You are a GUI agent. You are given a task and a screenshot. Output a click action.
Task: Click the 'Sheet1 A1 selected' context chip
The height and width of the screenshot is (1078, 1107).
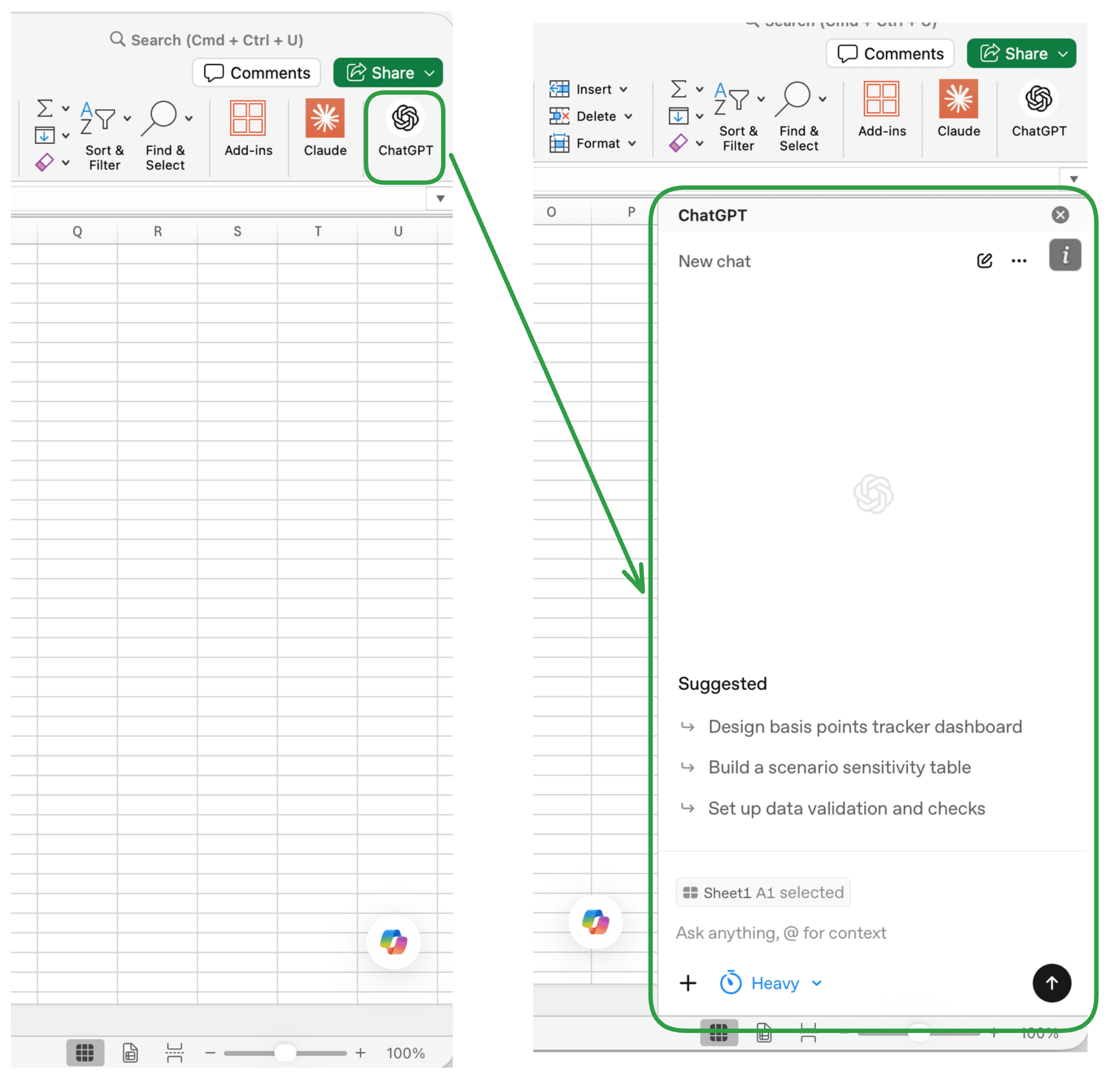pyautogui.click(x=763, y=892)
